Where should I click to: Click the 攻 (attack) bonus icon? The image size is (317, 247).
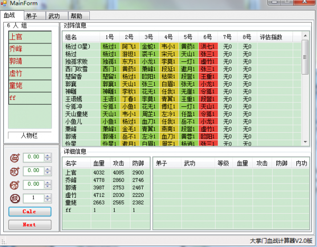click(15, 171)
